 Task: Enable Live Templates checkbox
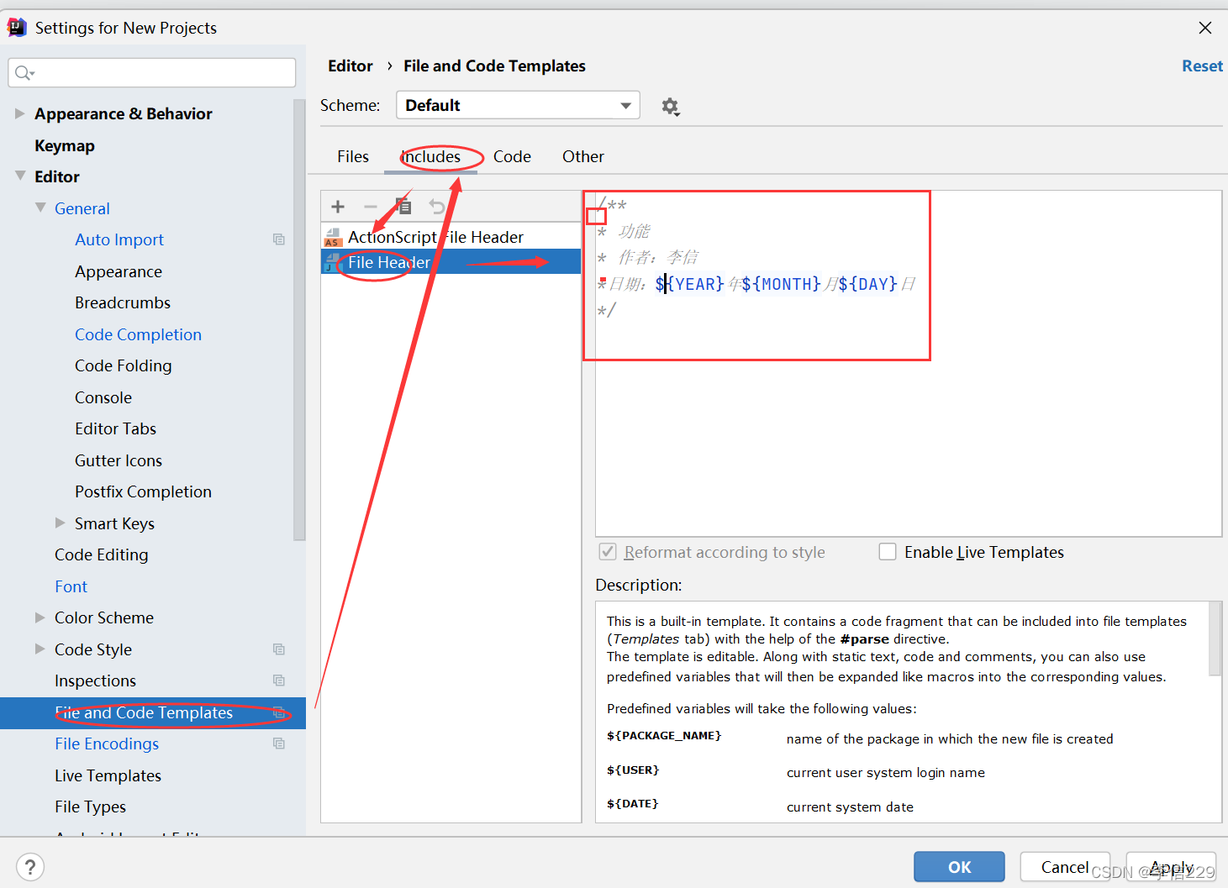coord(888,552)
